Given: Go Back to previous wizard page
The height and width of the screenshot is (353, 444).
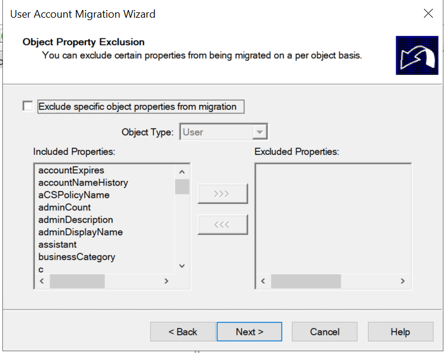Looking at the screenshot, I should 183,331.
